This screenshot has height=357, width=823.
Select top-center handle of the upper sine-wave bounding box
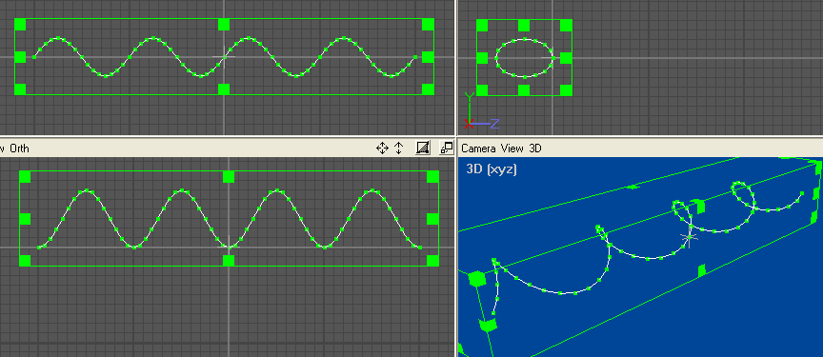[x=224, y=24]
